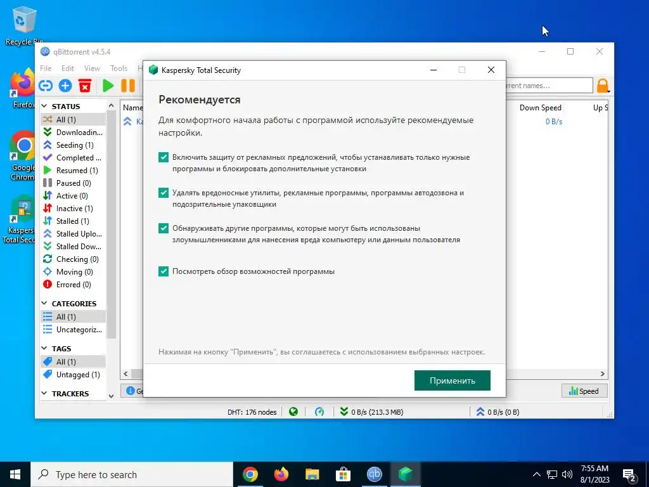Click the orange lock icon in qBittorrent
Viewport: 649px width, 487px height.
603,86
